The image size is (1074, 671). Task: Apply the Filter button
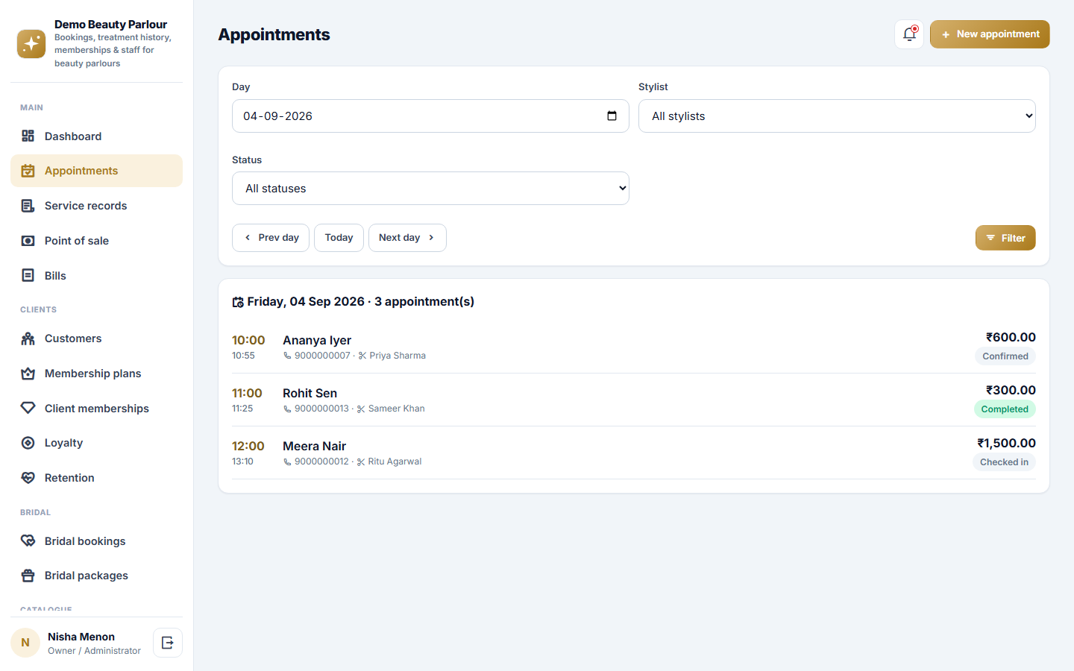(1005, 238)
